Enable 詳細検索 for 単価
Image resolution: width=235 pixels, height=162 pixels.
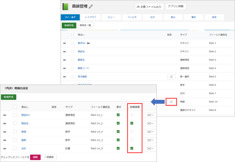pos(132,131)
